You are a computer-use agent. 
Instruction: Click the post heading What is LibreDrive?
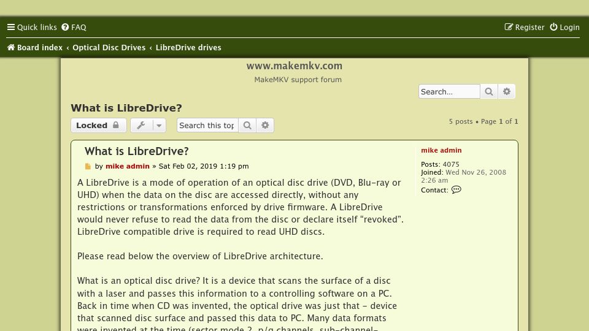coord(137,151)
